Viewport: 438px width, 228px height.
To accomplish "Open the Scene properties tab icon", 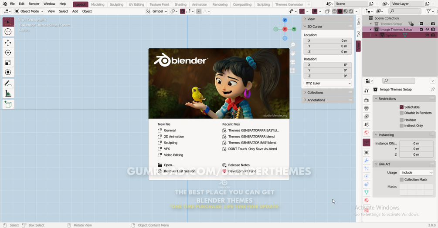I will tap(367, 124).
